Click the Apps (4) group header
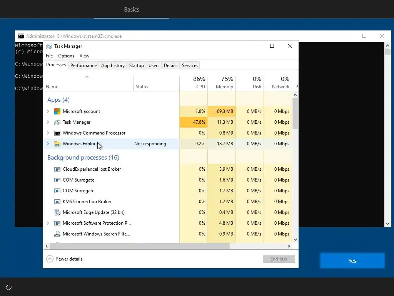The height and width of the screenshot is (296, 394). pyautogui.click(x=58, y=100)
